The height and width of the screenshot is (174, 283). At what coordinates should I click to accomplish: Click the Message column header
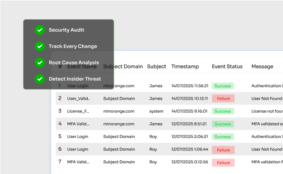coord(262,66)
